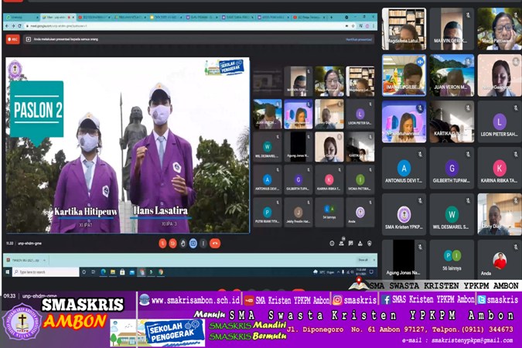Open a new browser tab with plus
Screen dimensions: 522x348
tap(331, 17)
